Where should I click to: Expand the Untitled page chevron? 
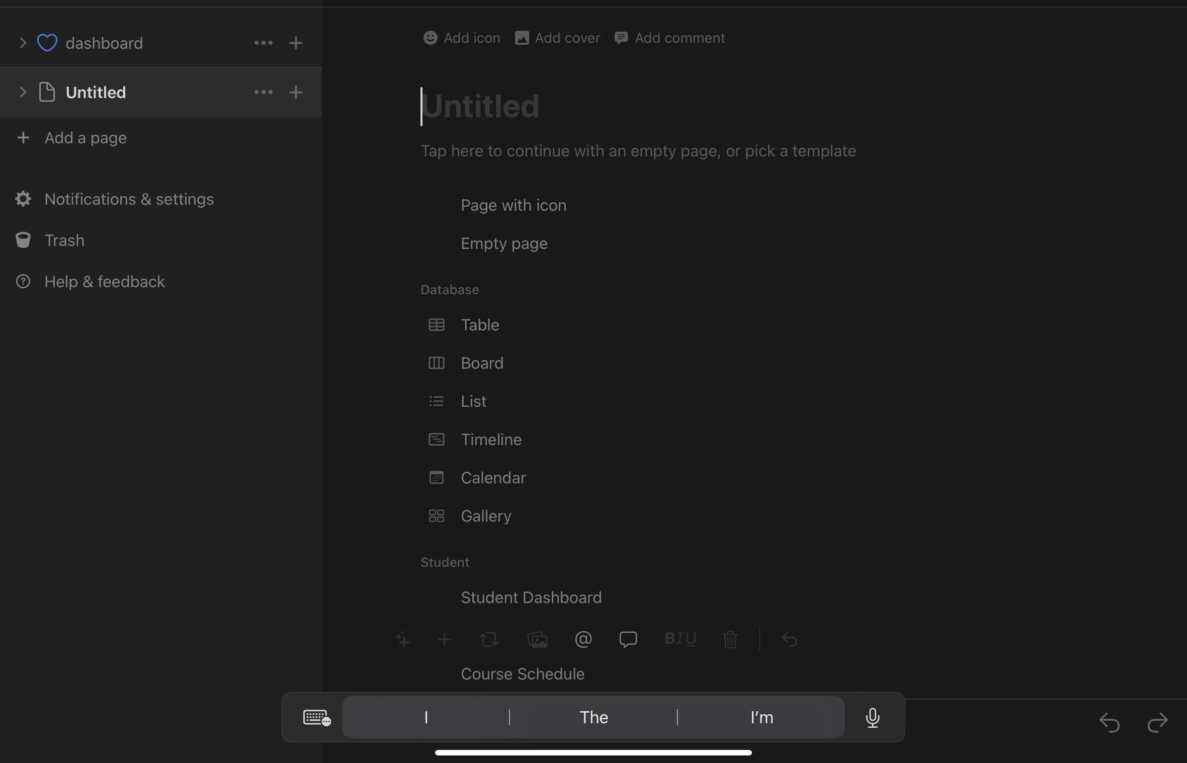click(x=23, y=93)
